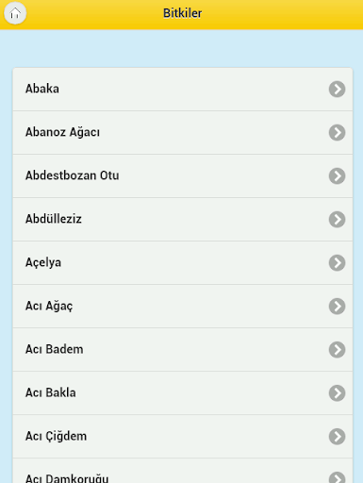
Task: Open the Abdülleziz entry
Action: [183, 220]
